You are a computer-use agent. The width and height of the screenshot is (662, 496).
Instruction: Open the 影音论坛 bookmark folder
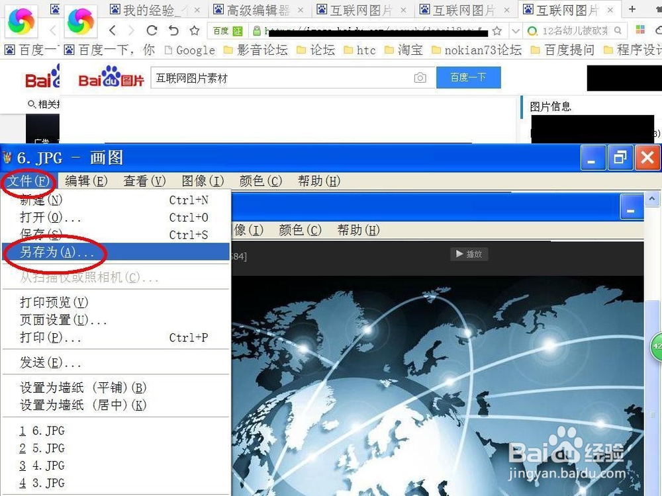point(256,50)
